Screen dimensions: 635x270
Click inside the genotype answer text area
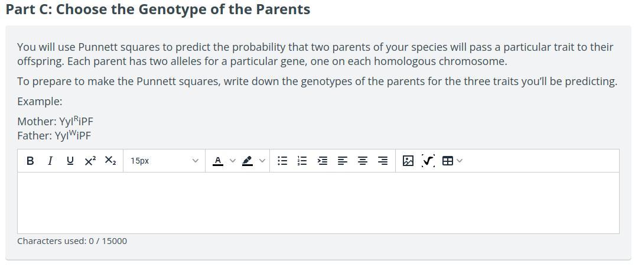click(318, 203)
